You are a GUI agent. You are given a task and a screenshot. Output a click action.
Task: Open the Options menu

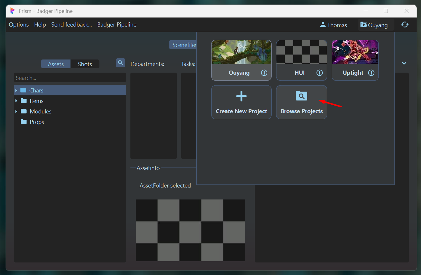(x=19, y=25)
